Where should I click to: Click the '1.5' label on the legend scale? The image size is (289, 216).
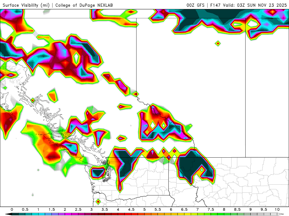click(x=52, y=210)
